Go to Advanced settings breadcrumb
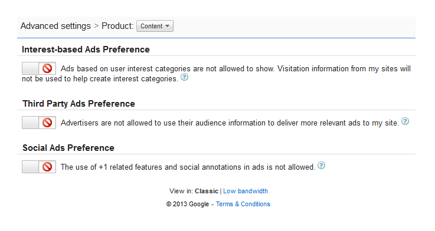The width and height of the screenshot is (435, 231). pyautogui.click(x=55, y=26)
